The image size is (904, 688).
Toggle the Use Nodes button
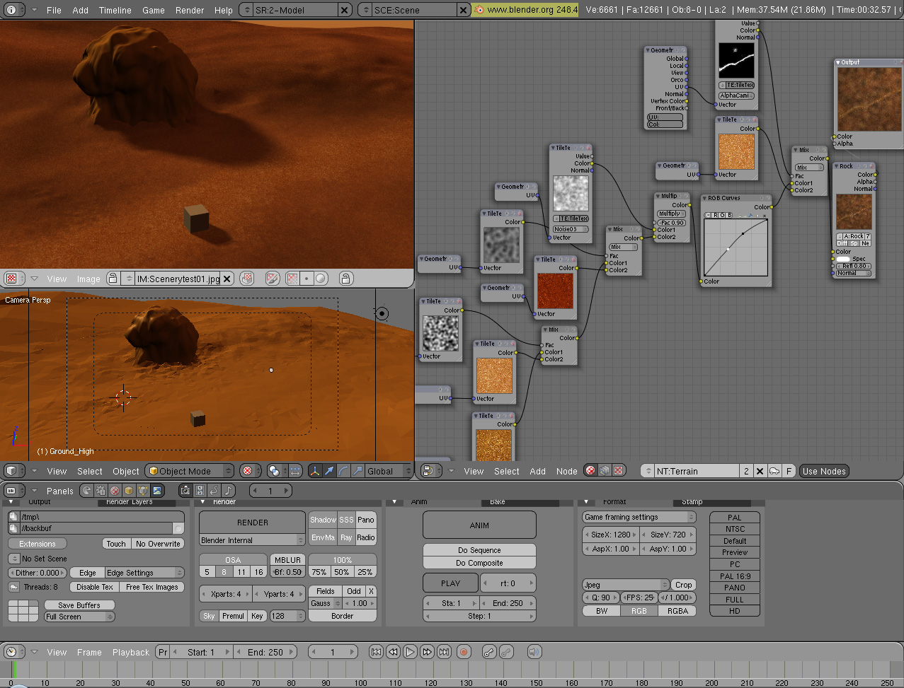(x=824, y=471)
